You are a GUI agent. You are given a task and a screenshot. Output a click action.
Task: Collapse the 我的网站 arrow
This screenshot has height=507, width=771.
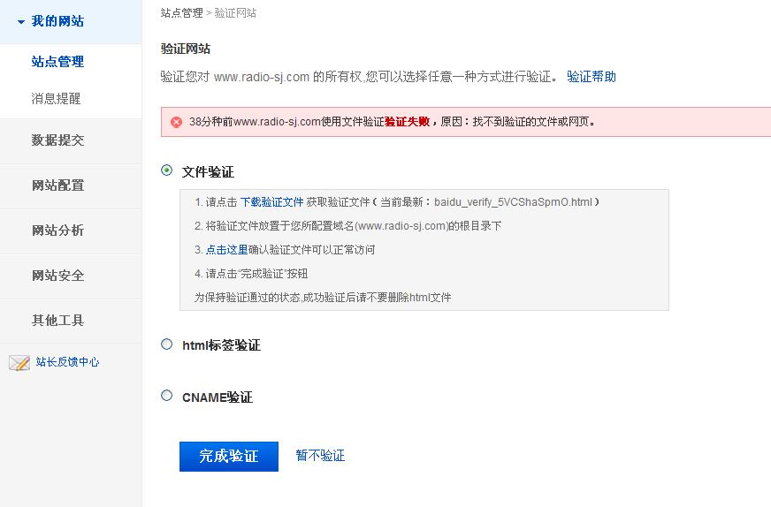(x=21, y=21)
